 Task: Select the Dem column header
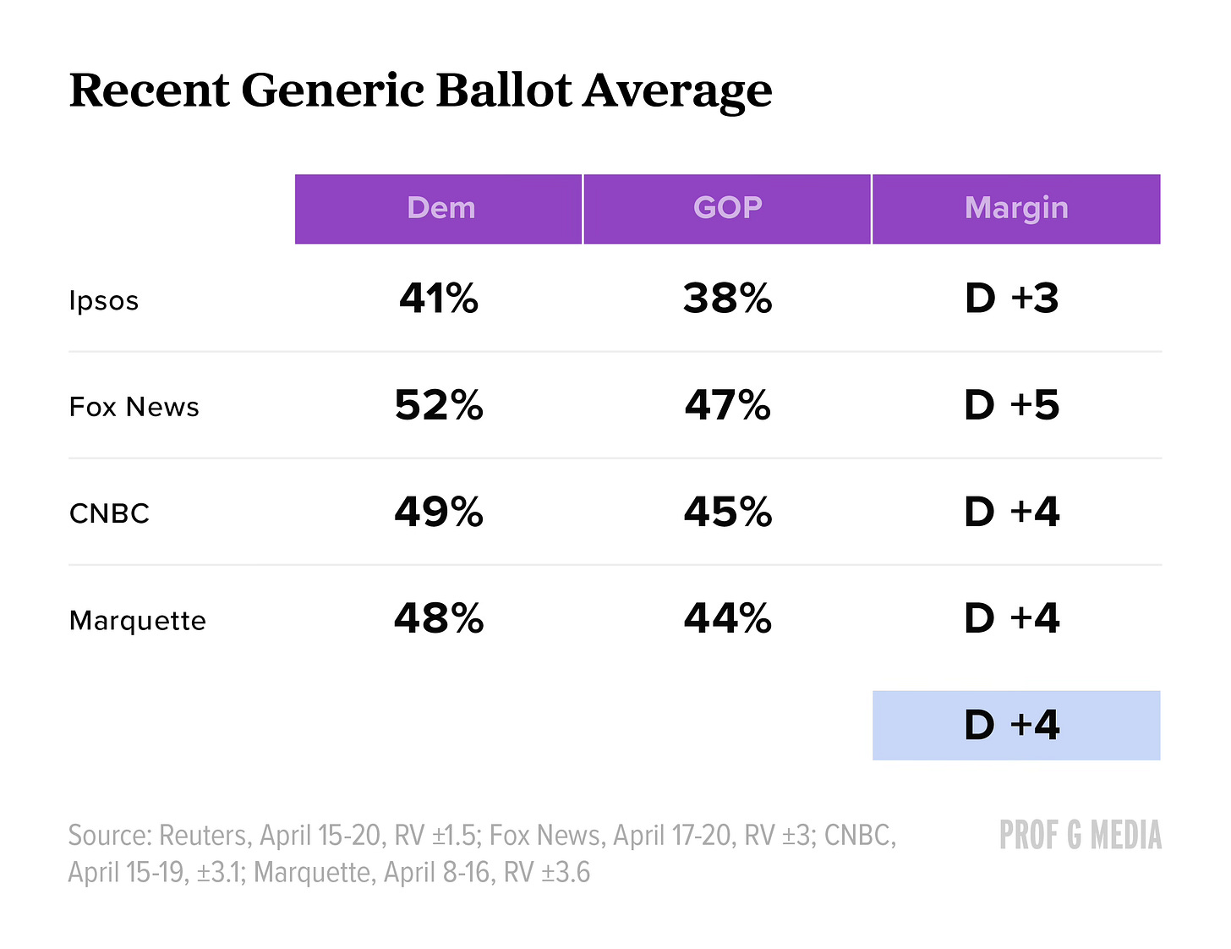click(x=440, y=208)
